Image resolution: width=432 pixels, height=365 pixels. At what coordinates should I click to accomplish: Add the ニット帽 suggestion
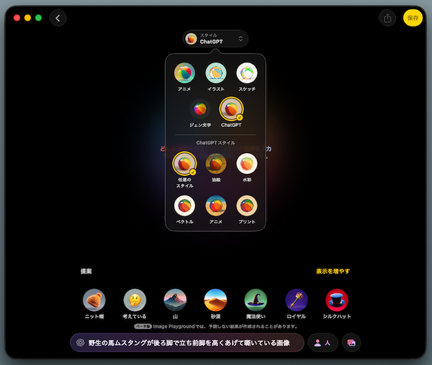tap(94, 300)
